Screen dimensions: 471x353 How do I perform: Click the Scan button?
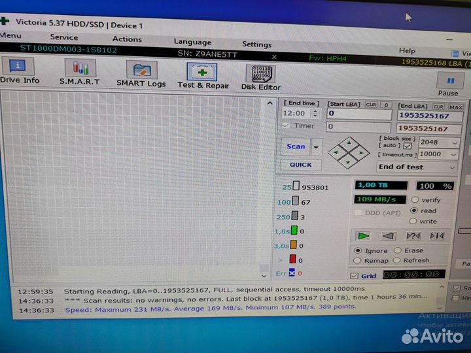click(x=296, y=146)
